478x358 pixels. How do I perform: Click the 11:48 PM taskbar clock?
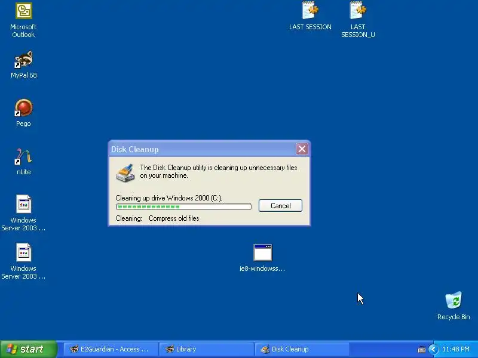tap(456, 349)
